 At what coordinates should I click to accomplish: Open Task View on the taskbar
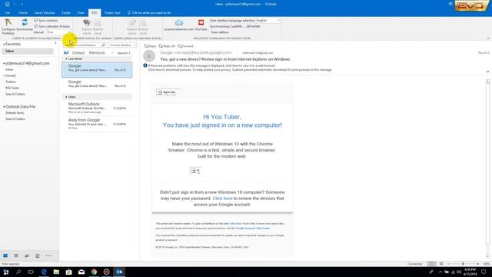click(x=31, y=272)
